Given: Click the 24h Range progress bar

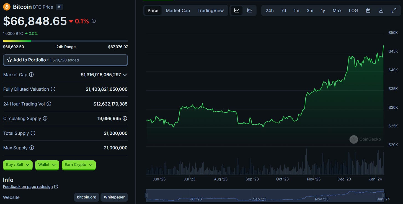Looking at the screenshot, I should pos(65,41).
